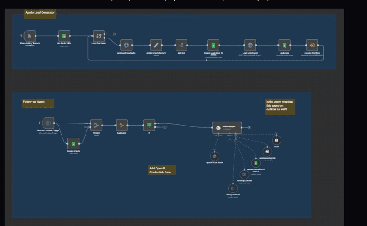
Task: Click the Think tool node
Action: [277, 141]
